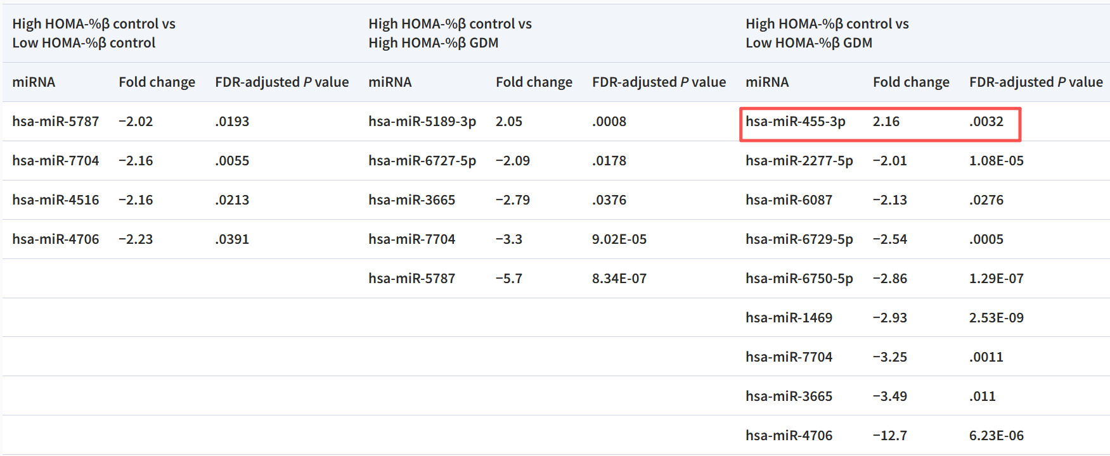This screenshot has width=1110, height=456.
Task: Select the hsa-miR-4516 cell
Action: (55, 200)
